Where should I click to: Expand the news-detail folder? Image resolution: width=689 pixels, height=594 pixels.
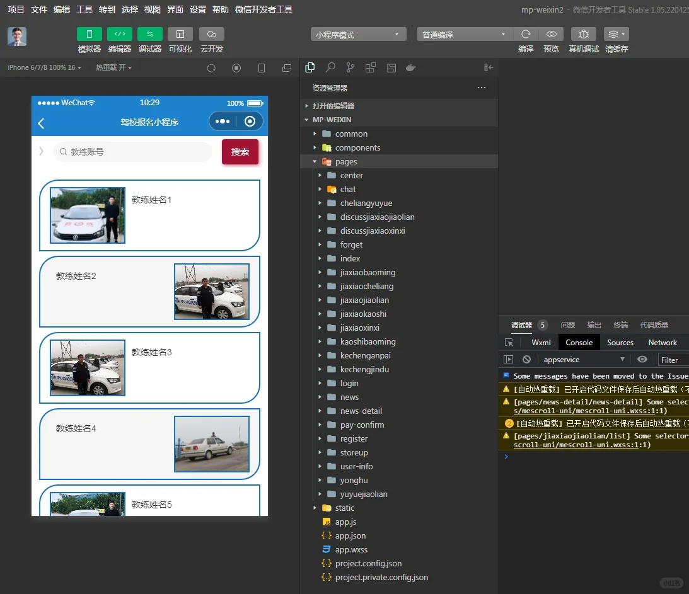pos(399,411)
